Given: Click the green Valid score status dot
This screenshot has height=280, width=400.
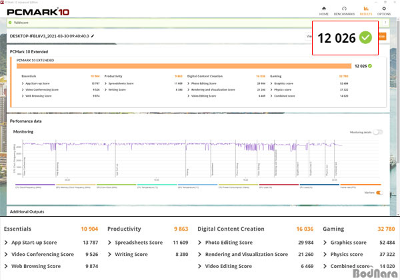Looking at the screenshot, I should 10,23.
